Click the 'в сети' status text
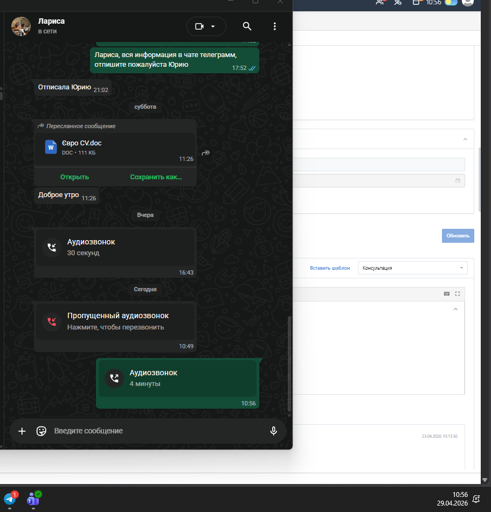 [x=47, y=31]
